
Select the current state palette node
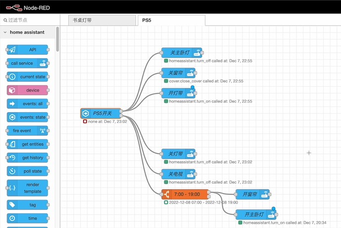[x=27, y=76]
